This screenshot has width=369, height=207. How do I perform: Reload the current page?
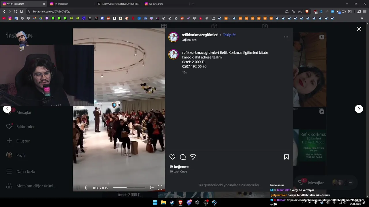coord(16,11)
